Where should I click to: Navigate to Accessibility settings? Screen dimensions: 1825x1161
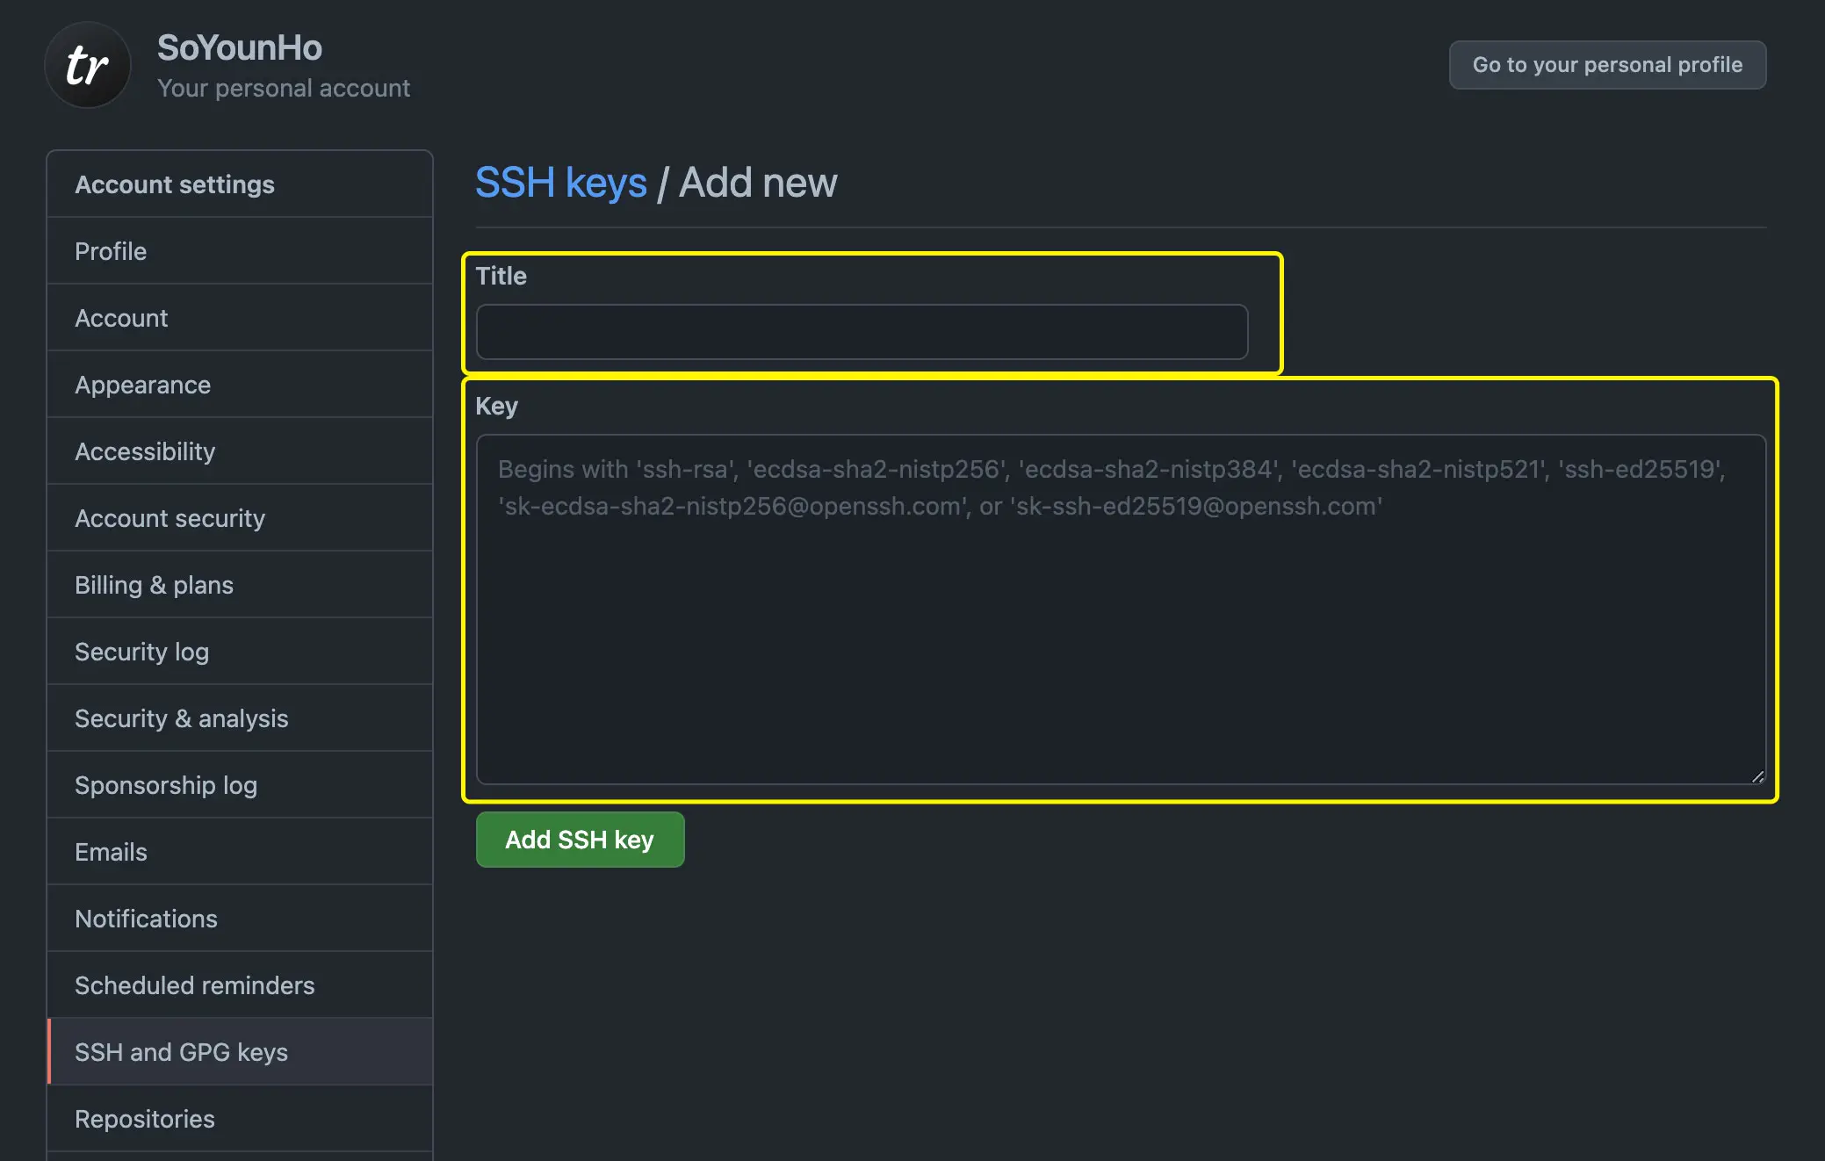(145, 451)
